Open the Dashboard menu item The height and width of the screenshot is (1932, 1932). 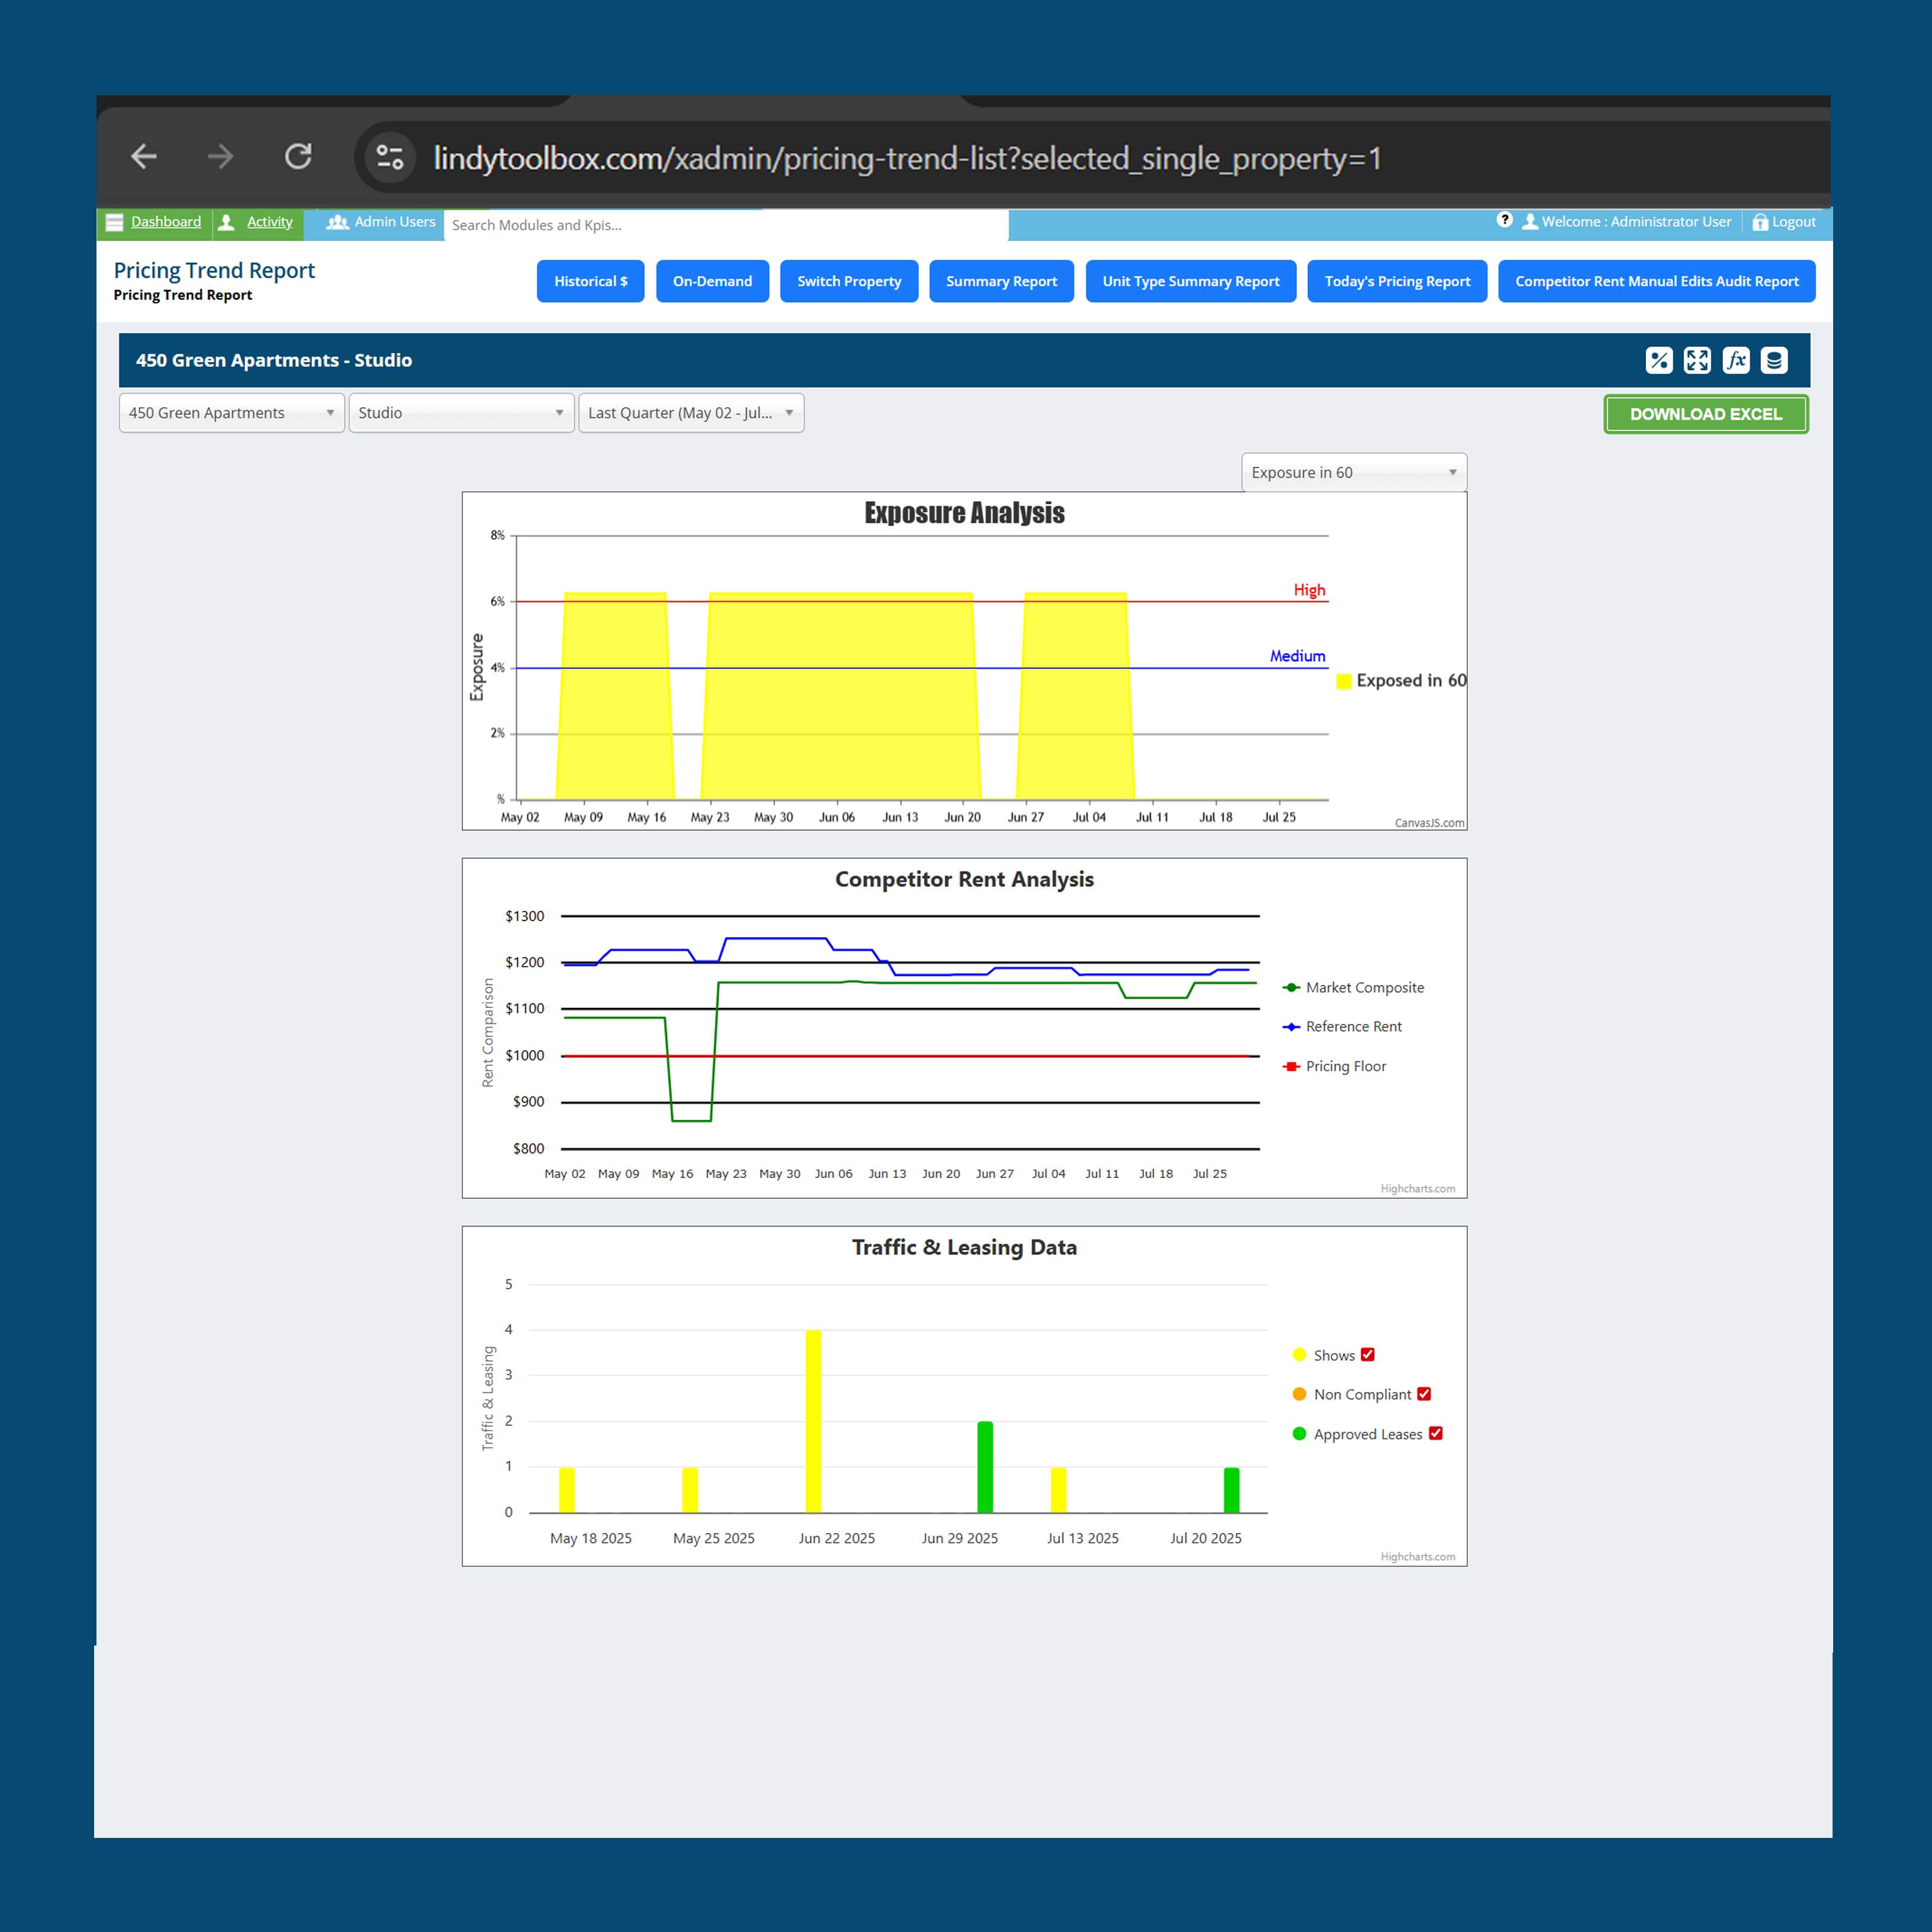(165, 222)
